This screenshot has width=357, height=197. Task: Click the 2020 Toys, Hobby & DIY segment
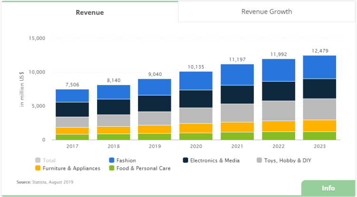click(196, 115)
